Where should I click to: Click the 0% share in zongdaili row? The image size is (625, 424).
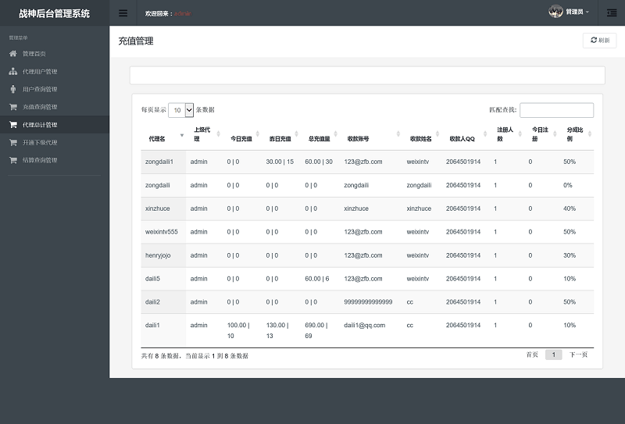(x=568, y=185)
